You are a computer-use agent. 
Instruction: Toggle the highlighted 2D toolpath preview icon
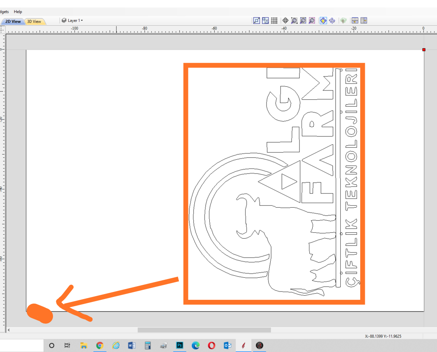pyautogui.click(x=323, y=20)
